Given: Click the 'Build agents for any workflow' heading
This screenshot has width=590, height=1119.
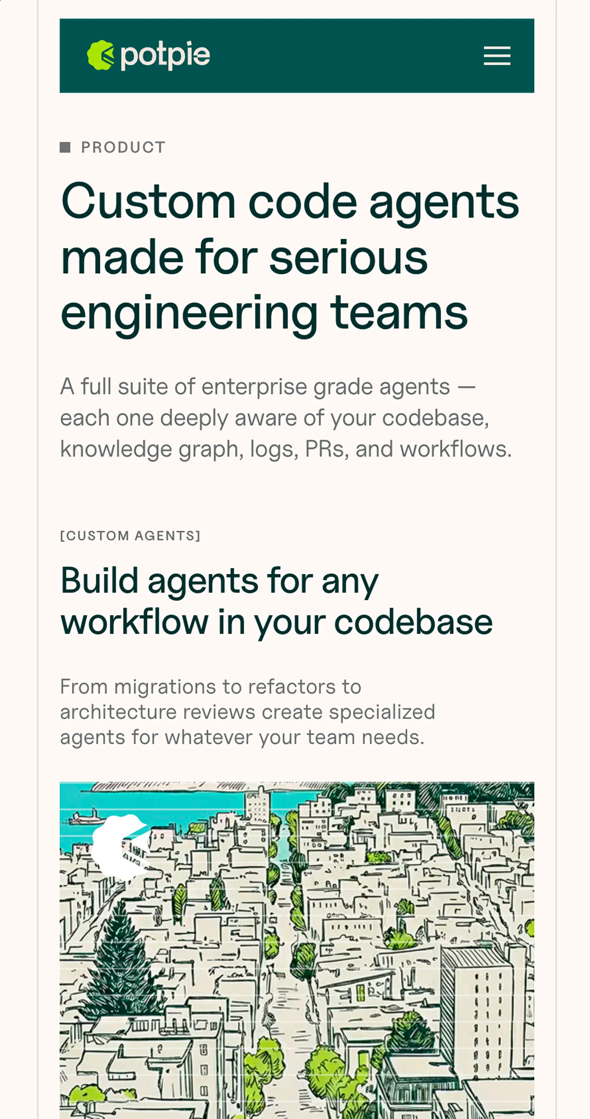Looking at the screenshot, I should (276, 601).
